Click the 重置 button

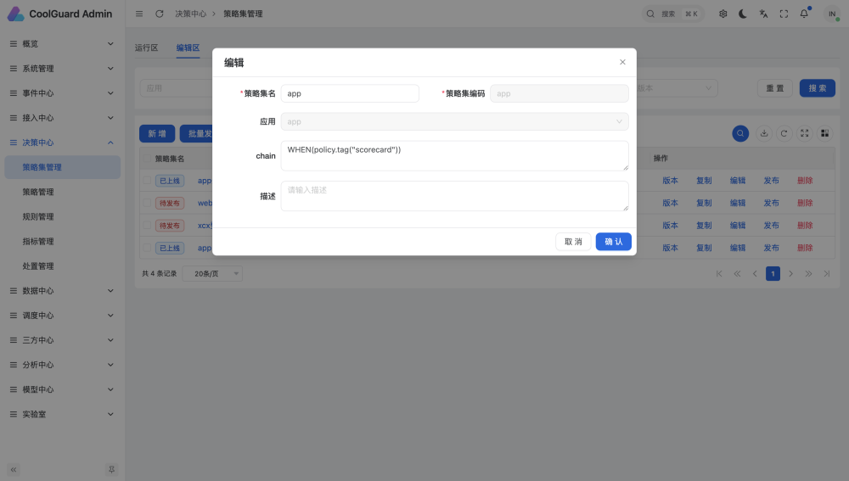pos(775,88)
